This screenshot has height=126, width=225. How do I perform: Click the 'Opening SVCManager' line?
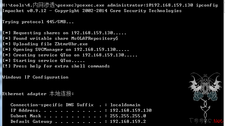click(x=66, y=49)
